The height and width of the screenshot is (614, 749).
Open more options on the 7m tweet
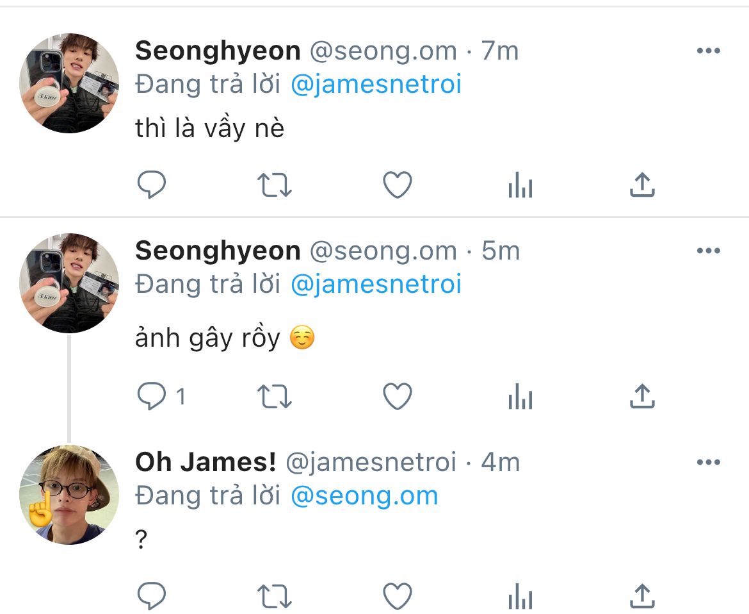(708, 51)
